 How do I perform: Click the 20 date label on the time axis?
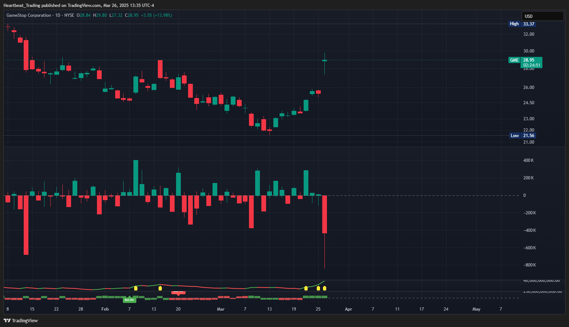[178, 309]
